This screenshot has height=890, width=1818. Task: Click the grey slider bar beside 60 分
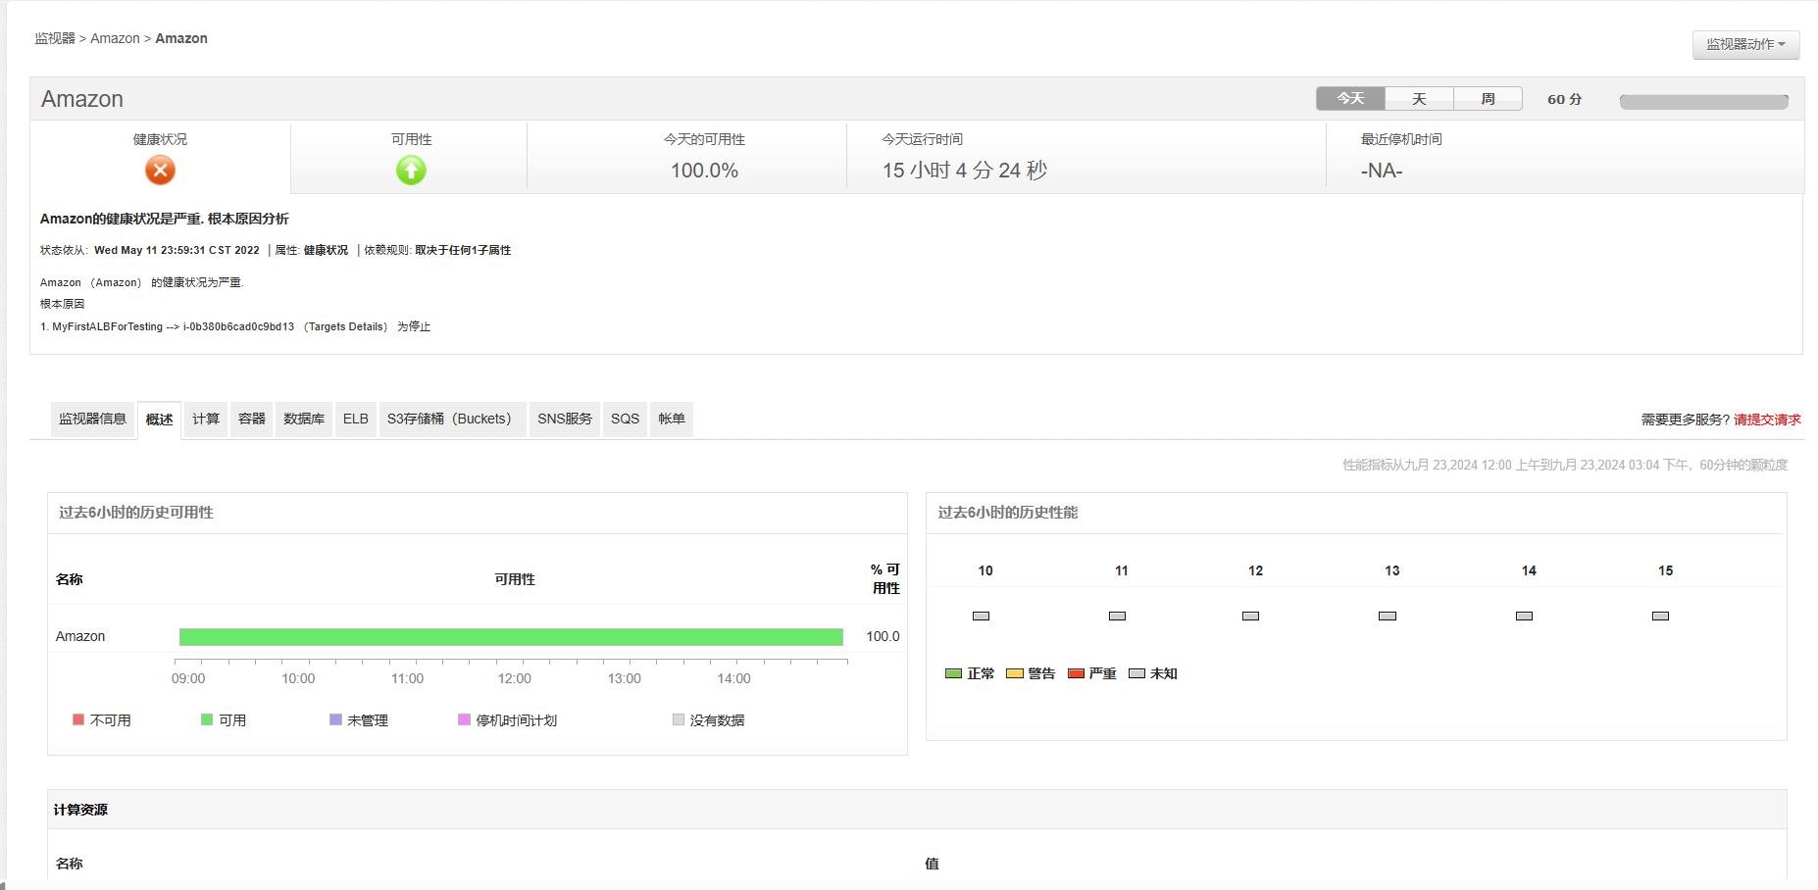(x=1703, y=102)
